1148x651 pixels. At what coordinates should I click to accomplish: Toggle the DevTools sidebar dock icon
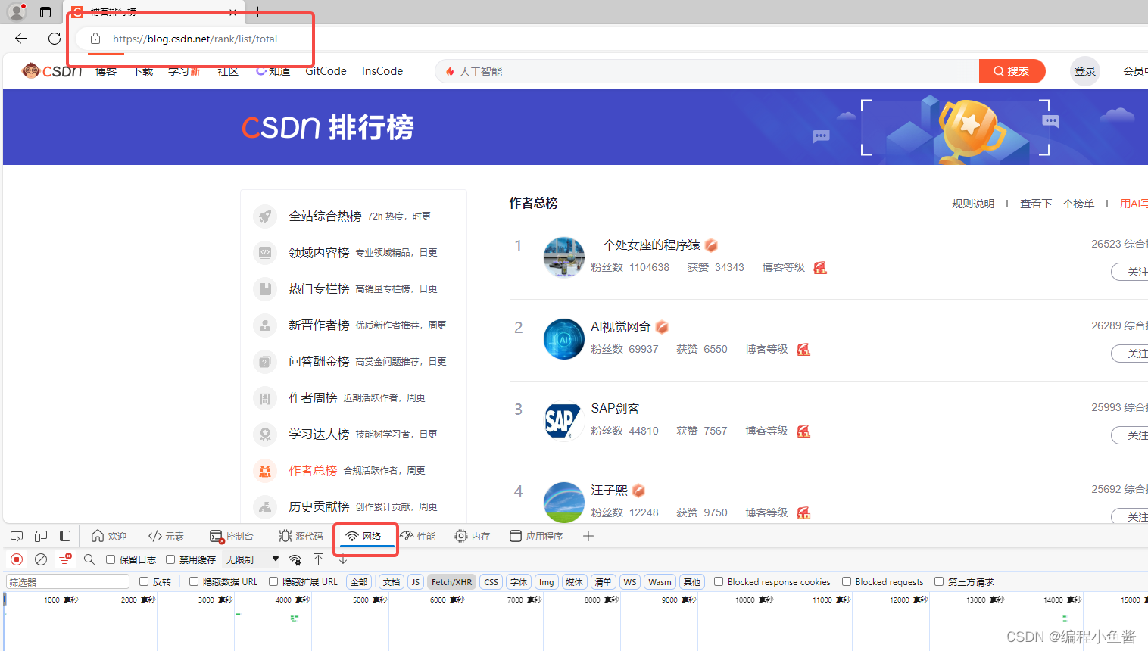pyautogui.click(x=65, y=536)
